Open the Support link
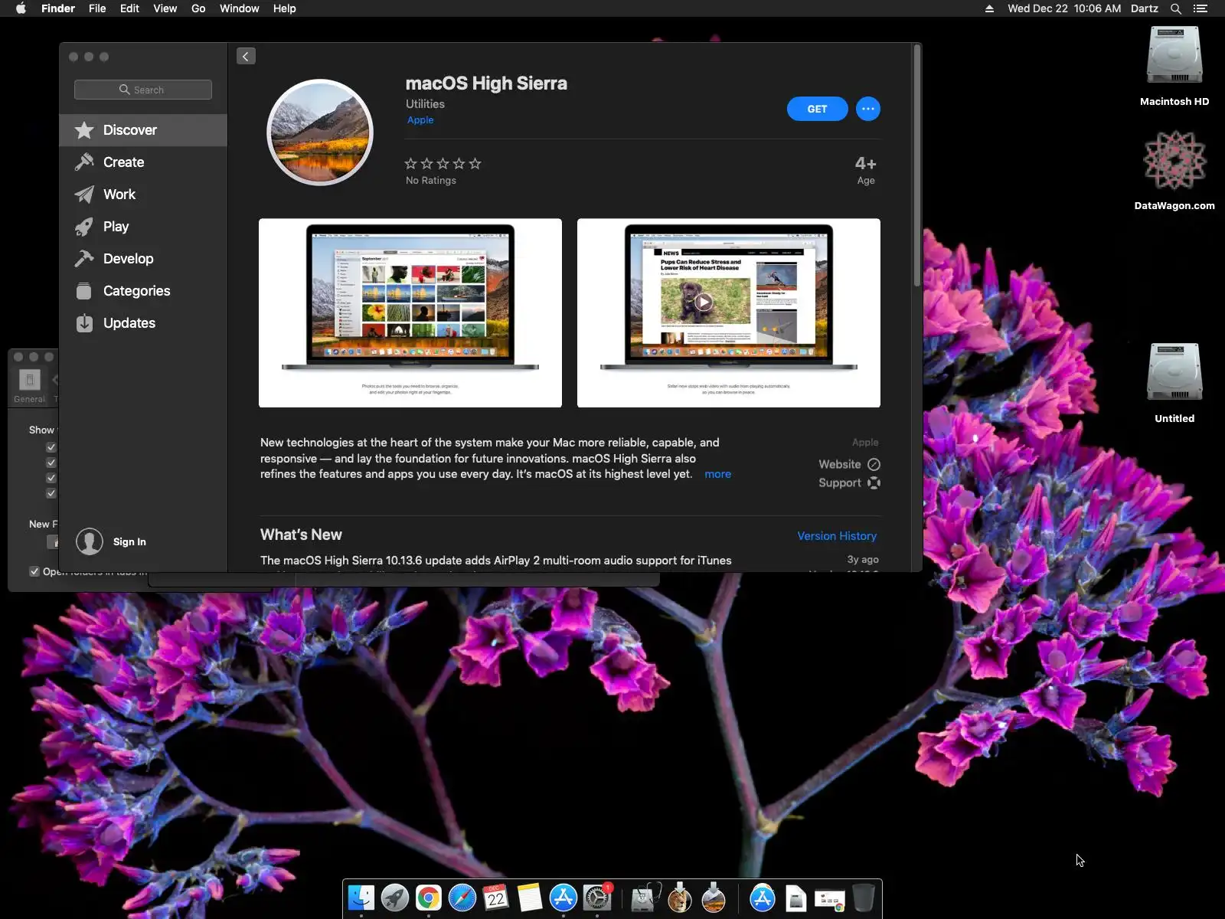 849,482
